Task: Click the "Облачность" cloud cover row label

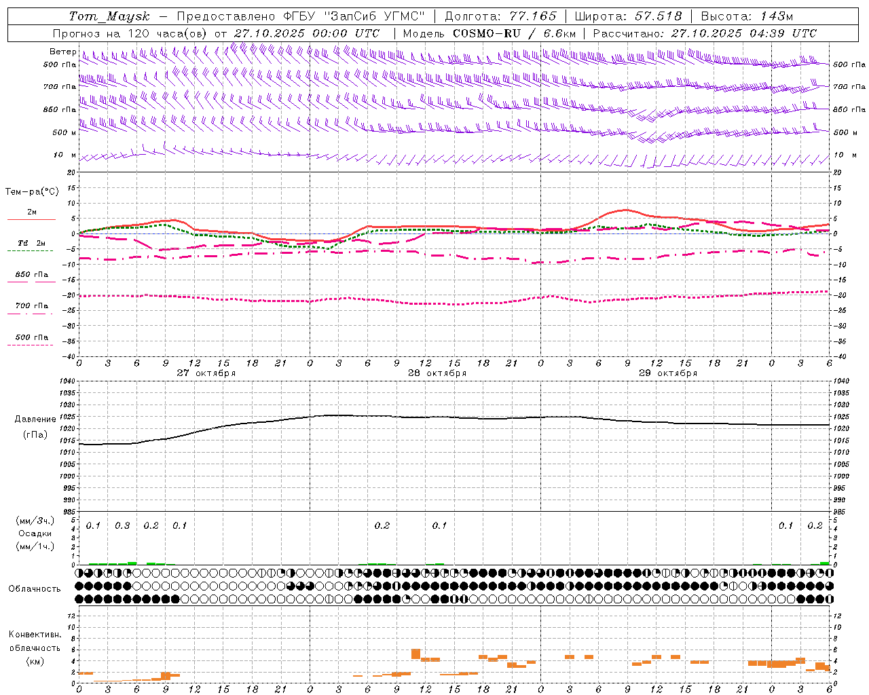Action: [x=35, y=588]
